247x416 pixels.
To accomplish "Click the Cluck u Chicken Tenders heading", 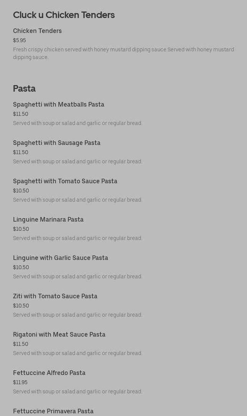I will (x=64, y=15).
